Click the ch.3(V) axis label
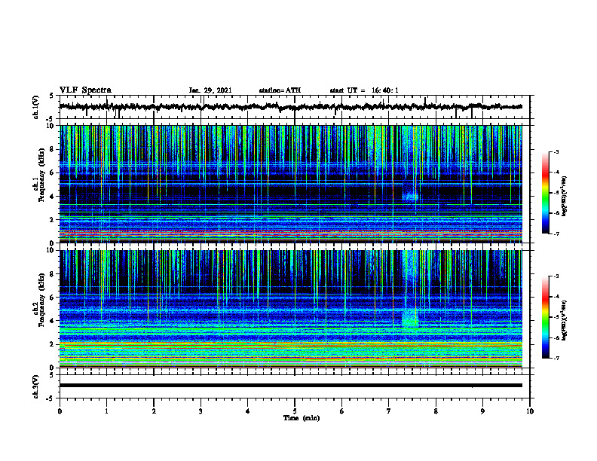This screenshot has width=597, height=461. (36, 387)
